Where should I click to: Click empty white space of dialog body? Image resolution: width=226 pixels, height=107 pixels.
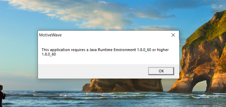coord(108,60)
